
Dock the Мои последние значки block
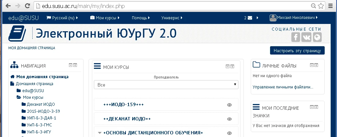pyautogui.click(x=316, y=107)
